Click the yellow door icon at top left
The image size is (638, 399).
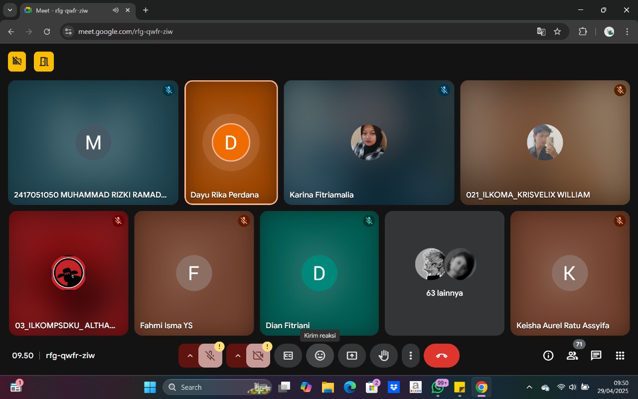44,61
